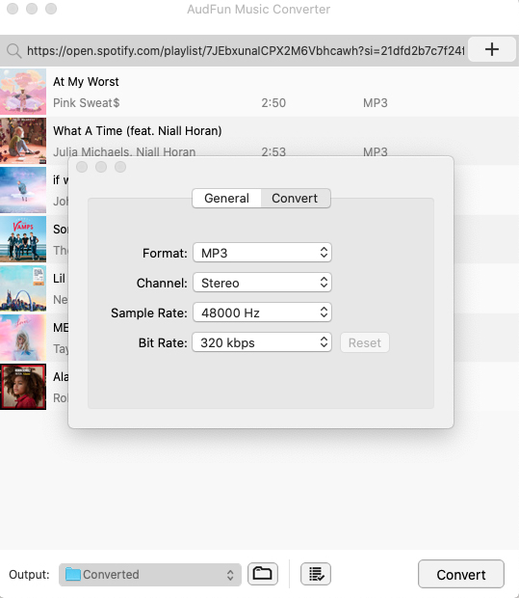The width and height of the screenshot is (519, 598).
Task: Click the blue sky album thumbnail third row
Action: coord(23,190)
